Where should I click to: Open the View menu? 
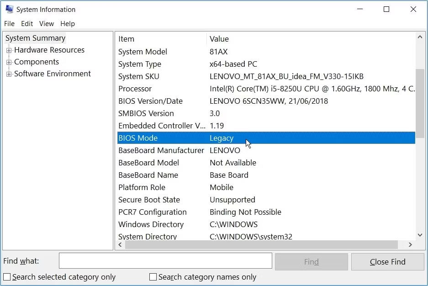[x=47, y=24]
